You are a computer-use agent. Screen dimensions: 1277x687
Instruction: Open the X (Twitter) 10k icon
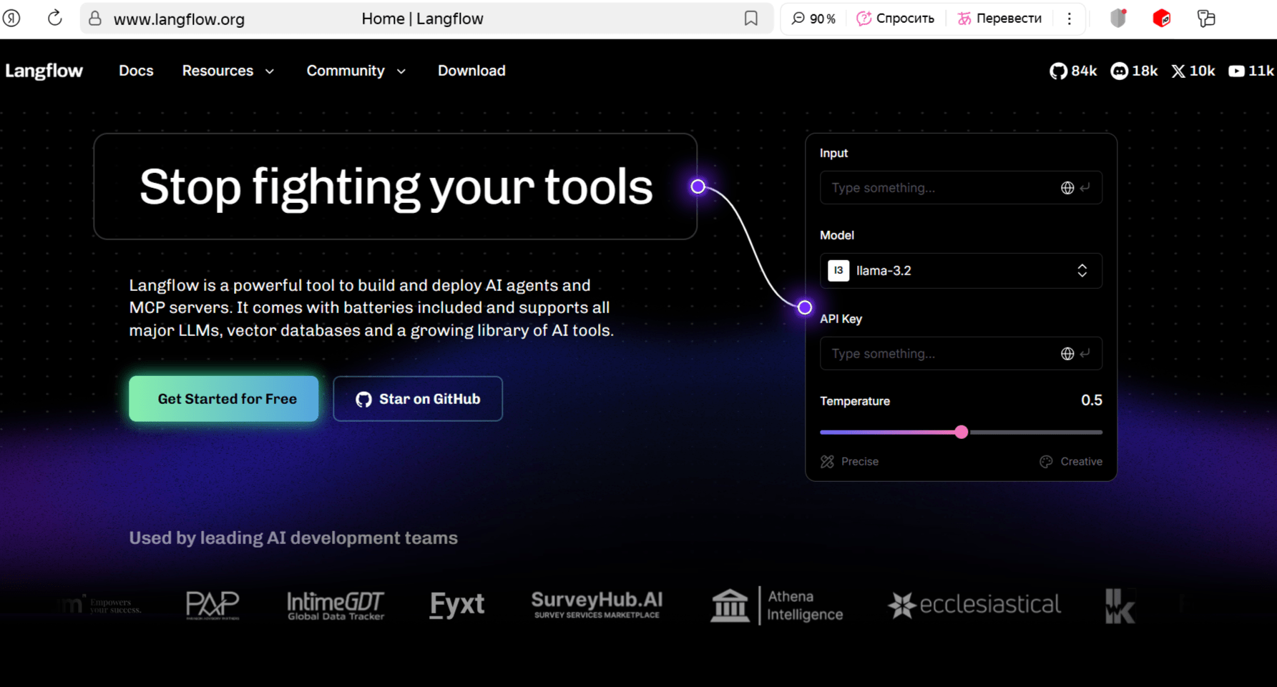click(1178, 71)
